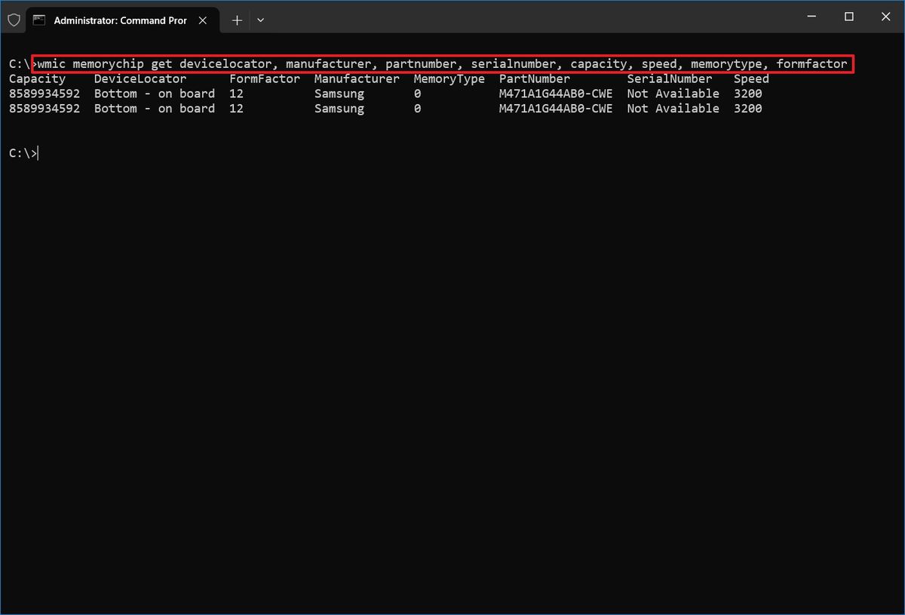Minimize the terminal window
The height and width of the screenshot is (615, 905).
[811, 16]
